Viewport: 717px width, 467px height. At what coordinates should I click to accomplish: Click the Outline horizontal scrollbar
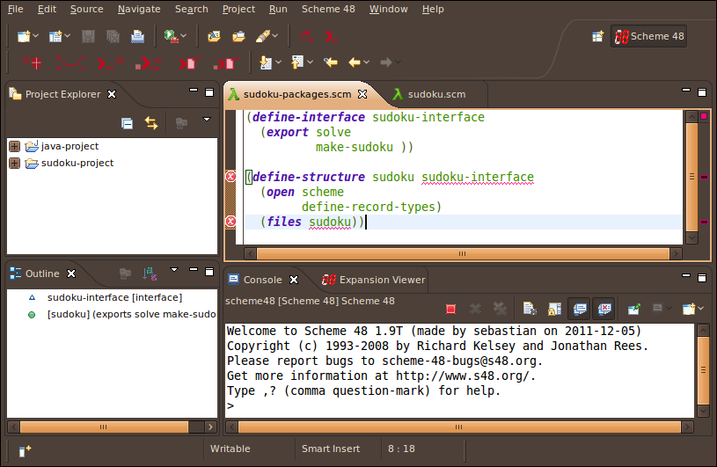coord(104,427)
